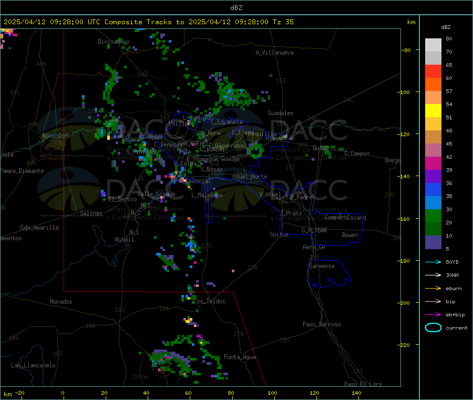Image resolution: width=473 pixels, height=400 pixels.
Task: Select the magenta eb+bip arrow symbol
Action: click(x=433, y=315)
